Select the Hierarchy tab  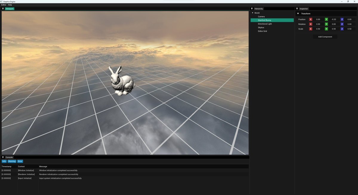(259, 9)
